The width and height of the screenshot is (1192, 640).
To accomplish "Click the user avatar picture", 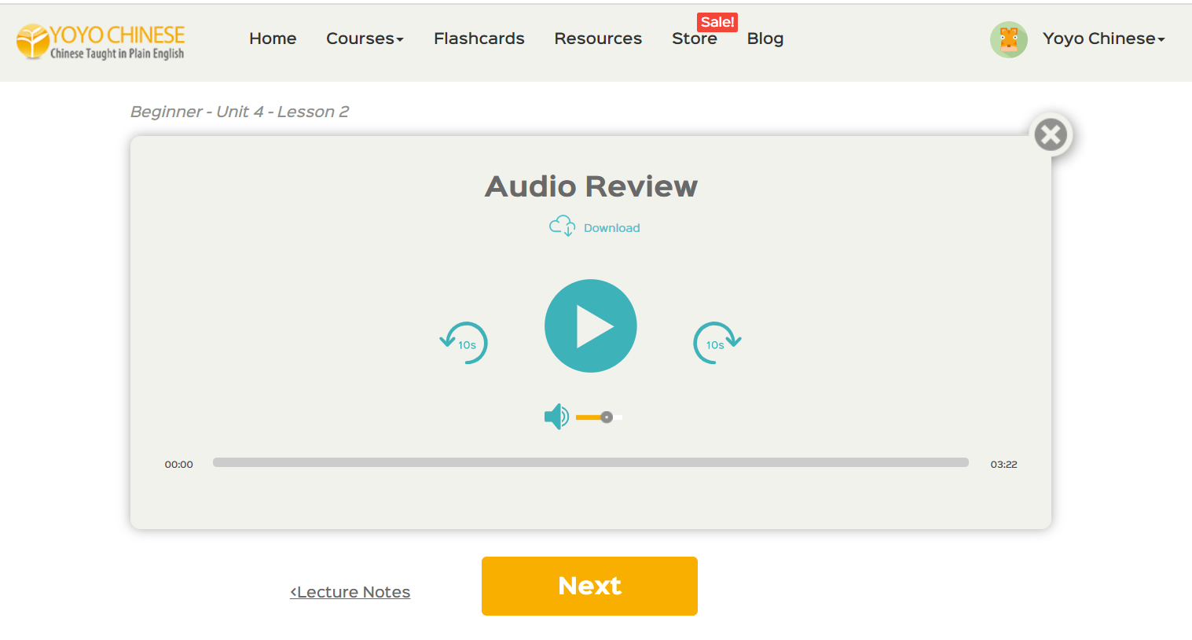I will tap(1008, 39).
